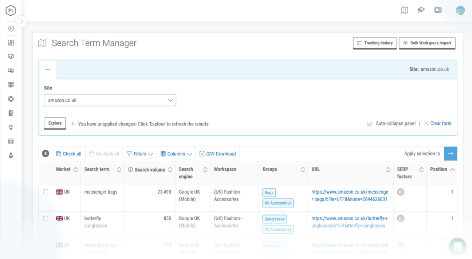Open the lab flask icon in the sidebar

click(x=11, y=155)
